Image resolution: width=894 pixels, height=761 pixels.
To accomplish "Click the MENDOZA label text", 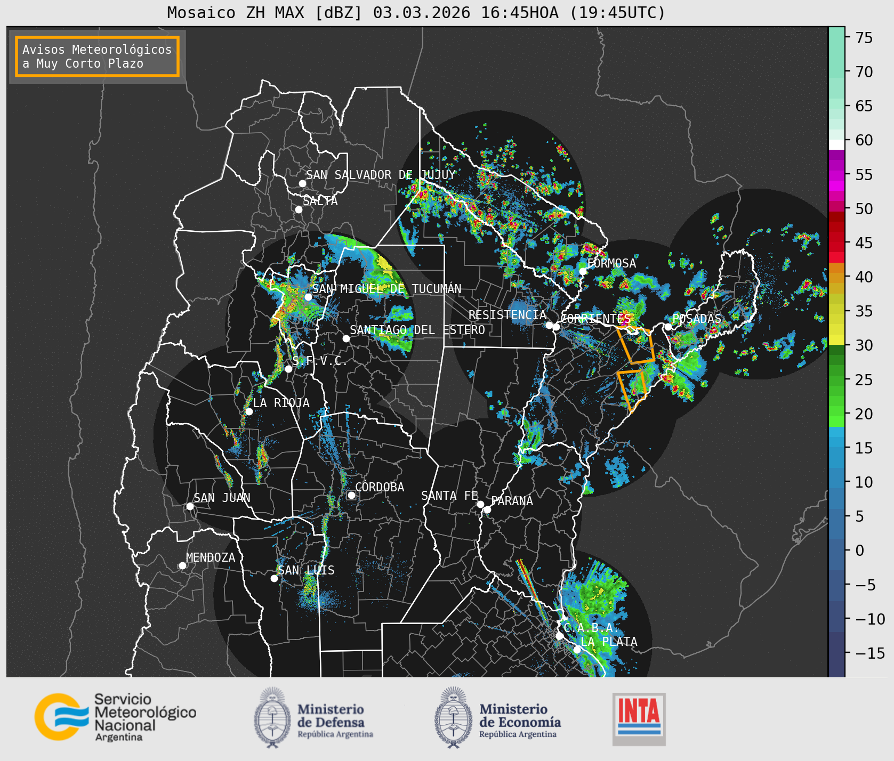I will click(211, 557).
